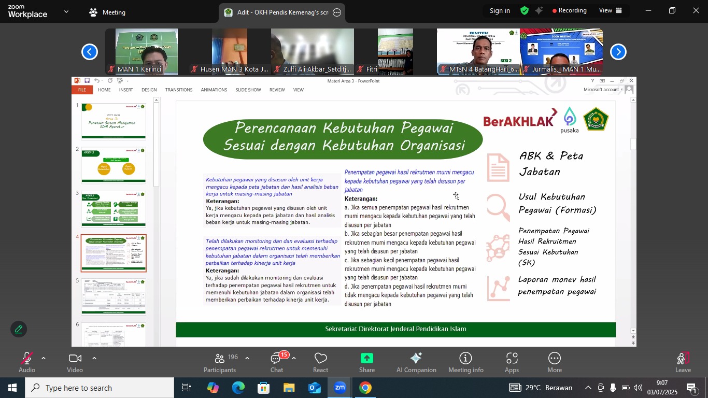Expand the Zoom Workplace dropdown chevron

[66, 11]
